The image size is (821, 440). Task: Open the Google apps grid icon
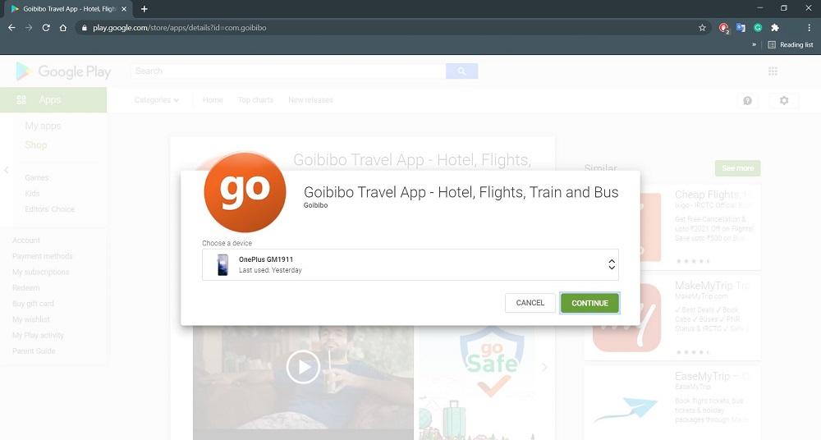pyautogui.click(x=773, y=71)
